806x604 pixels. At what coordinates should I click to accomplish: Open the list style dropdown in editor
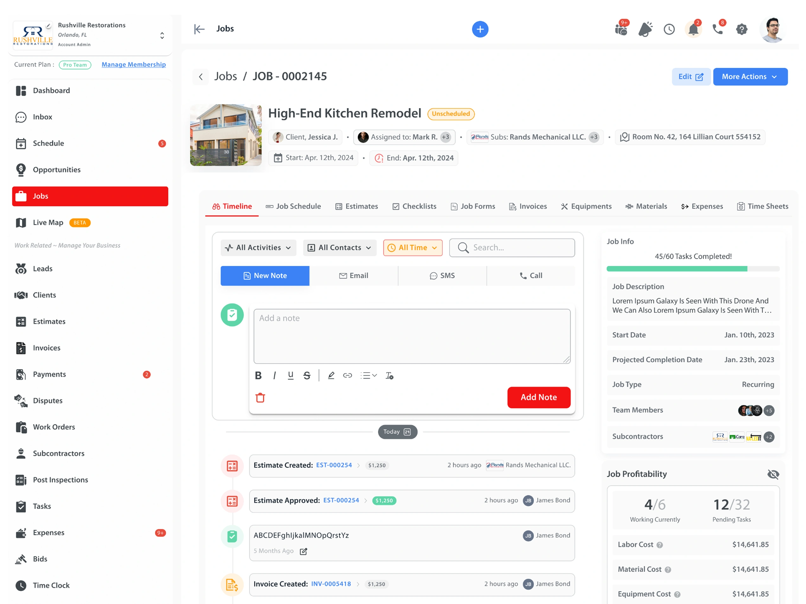tap(368, 376)
